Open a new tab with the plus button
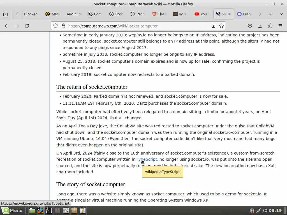Screen dimensions: 287x215 point(270,14)
